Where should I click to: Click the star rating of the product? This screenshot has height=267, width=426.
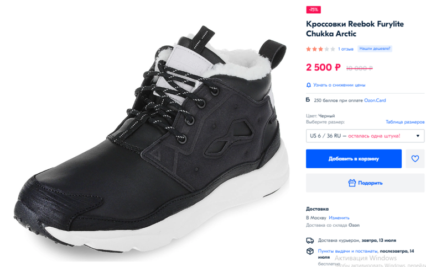(x=320, y=49)
